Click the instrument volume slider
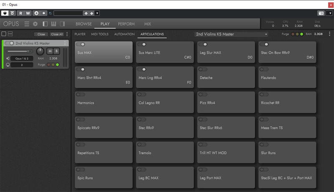Image resolution: width=334 pixels, height=192 pixels. 19,51
